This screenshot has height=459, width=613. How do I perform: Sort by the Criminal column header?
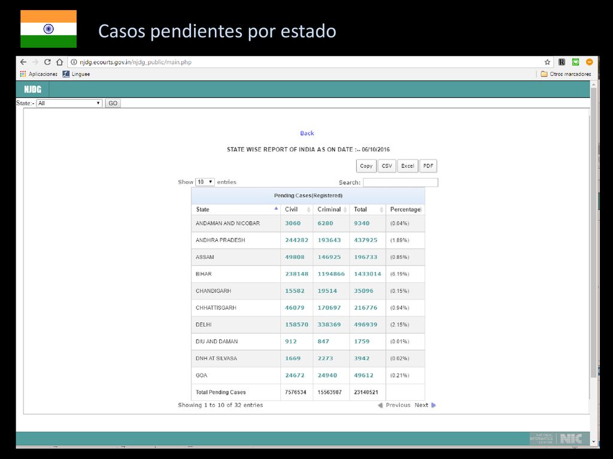point(331,209)
